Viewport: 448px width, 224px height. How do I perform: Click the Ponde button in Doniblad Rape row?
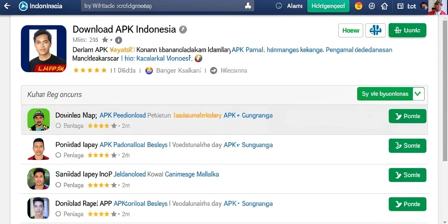(407, 204)
